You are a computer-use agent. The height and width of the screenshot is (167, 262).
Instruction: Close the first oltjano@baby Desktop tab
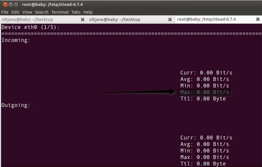pyautogui.click(x=82, y=19)
